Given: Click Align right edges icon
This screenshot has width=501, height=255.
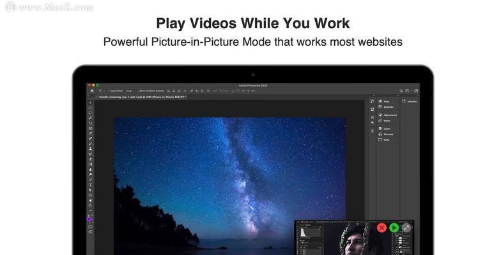Looking at the screenshot, I should tap(179, 91).
